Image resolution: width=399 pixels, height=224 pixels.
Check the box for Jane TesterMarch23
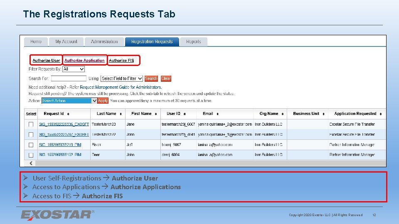point(31,124)
